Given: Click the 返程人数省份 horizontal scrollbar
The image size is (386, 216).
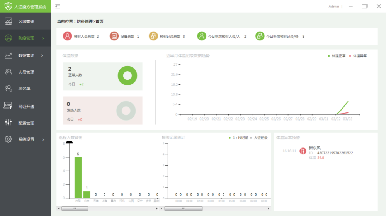Looking at the screenshot, I should pos(75,208).
